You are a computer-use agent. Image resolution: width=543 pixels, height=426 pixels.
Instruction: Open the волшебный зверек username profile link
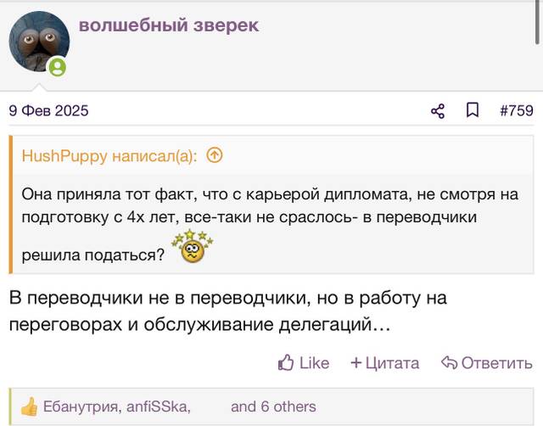[169, 25]
